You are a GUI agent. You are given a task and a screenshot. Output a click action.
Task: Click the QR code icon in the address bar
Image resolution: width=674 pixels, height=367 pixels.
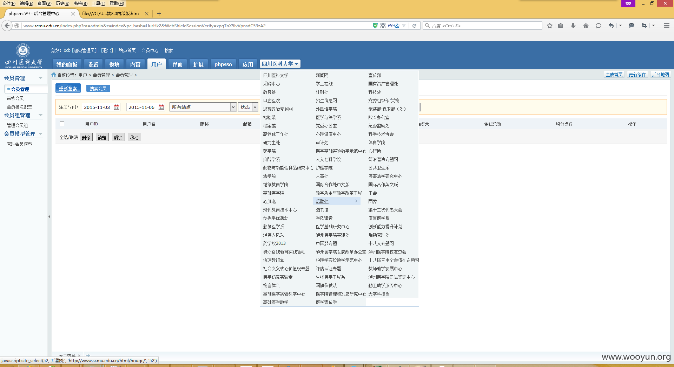[x=383, y=26]
